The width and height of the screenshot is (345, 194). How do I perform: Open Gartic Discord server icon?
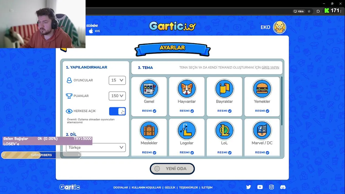(283, 187)
